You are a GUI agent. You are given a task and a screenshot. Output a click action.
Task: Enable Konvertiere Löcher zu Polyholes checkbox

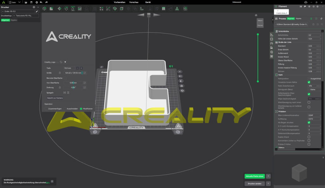point(309,141)
